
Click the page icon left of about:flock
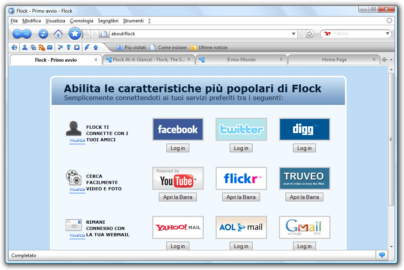click(x=104, y=34)
